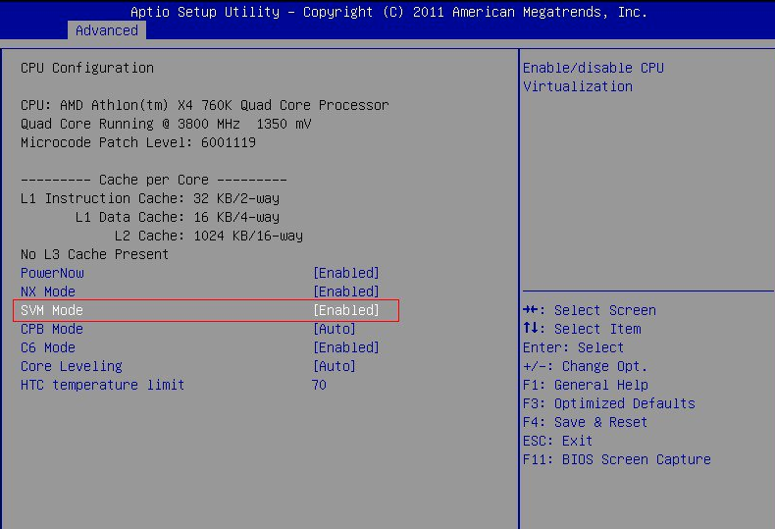The width and height of the screenshot is (775, 529).
Task: Click F3: Optimized Defaults
Action: point(608,403)
